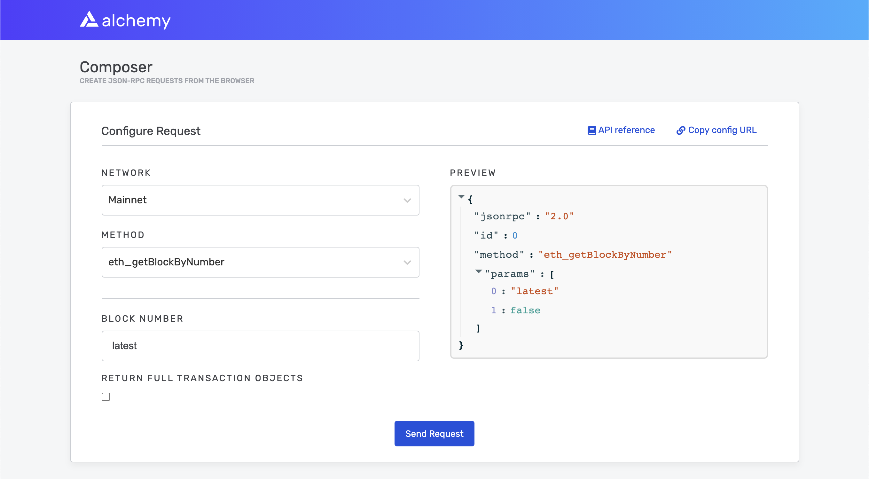This screenshot has width=869, height=479.
Task: Click the "latest" param value in preview
Action: click(x=534, y=291)
